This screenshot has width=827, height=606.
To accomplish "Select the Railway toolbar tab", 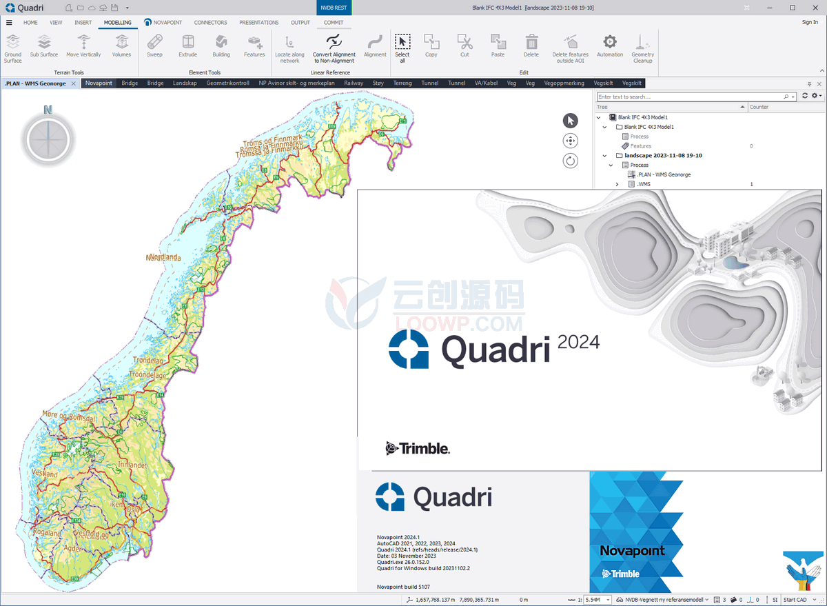I will point(354,83).
